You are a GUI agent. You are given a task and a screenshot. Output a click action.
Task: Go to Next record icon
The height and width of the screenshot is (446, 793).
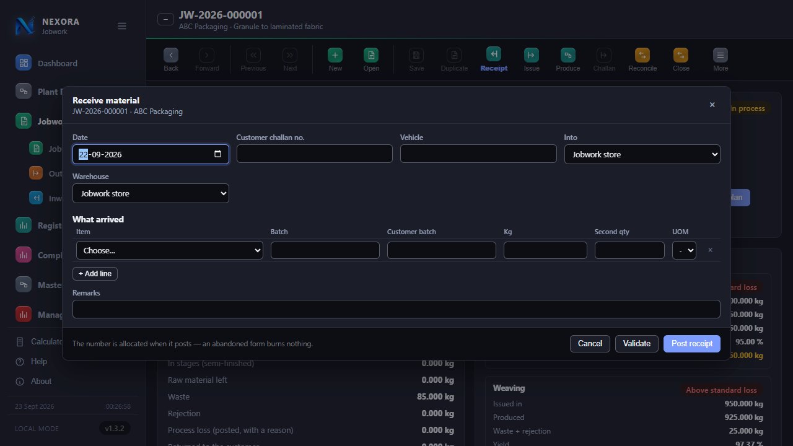pyautogui.click(x=290, y=55)
